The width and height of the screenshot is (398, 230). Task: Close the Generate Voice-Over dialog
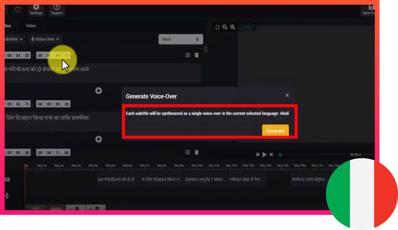pyautogui.click(x=287, y=95)
